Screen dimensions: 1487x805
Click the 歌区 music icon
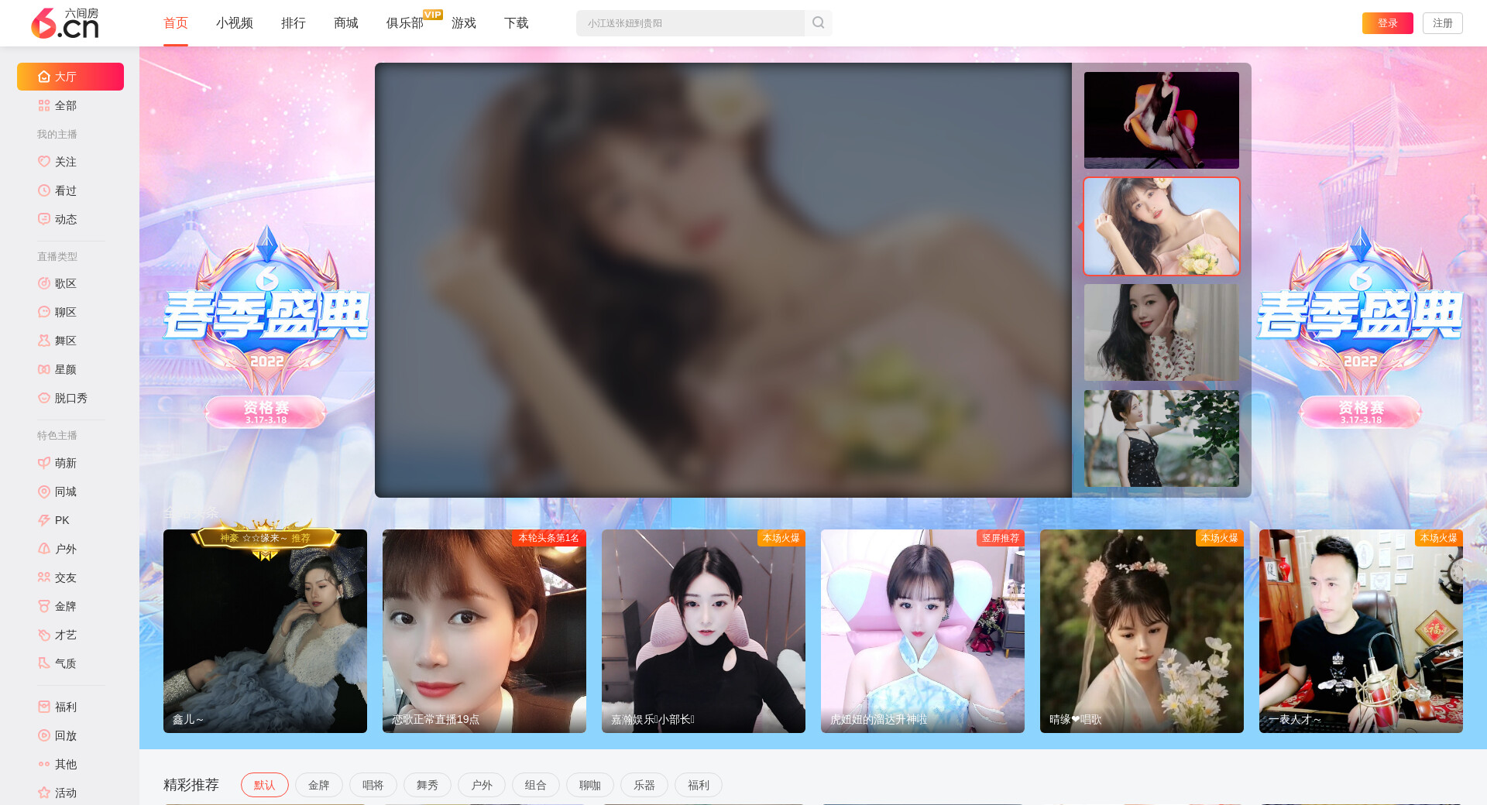[x=44, y=283]
